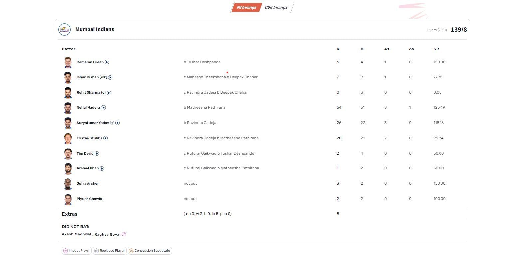Click the Impact Player legend chip
Screen dimensions: 528x259
pos(77,251)
